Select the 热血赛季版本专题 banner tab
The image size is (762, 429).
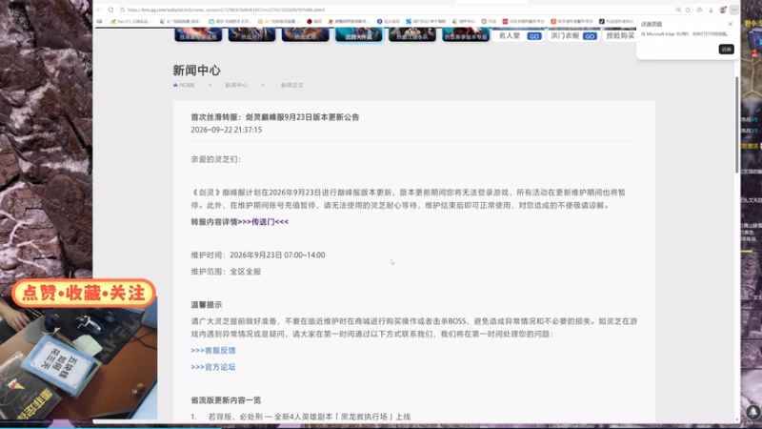[x=466, y=34]
